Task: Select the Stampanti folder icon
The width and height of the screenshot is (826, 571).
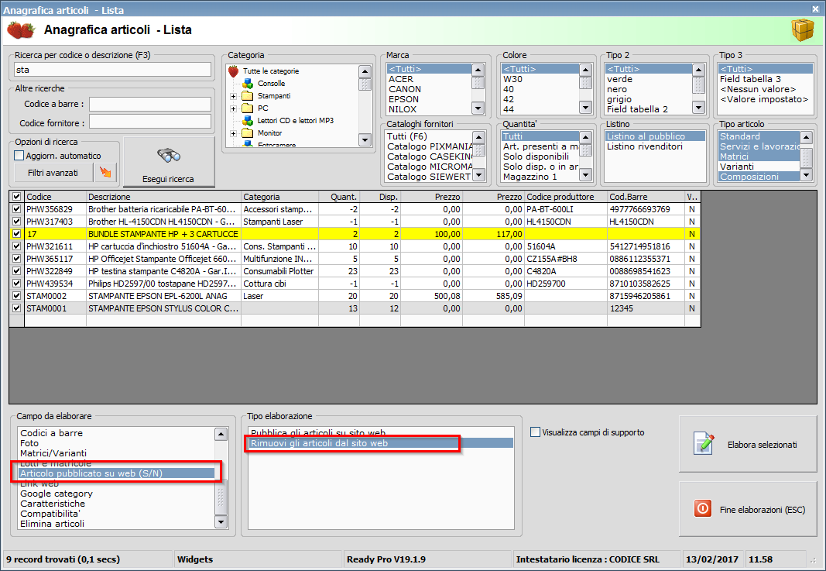Action: point(248,96)
